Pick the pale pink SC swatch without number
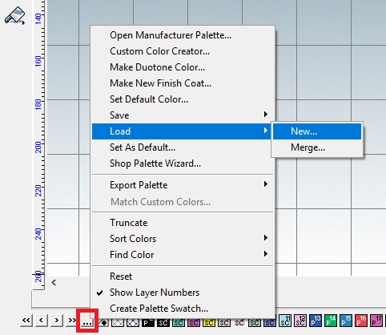This screenshot has width=386, height=335. click(x=239, y=323)
